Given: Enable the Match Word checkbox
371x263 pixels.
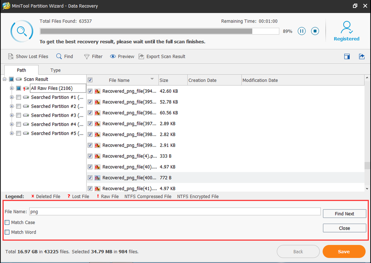Looking at the screenshot, I should click(x=7, y=232).
